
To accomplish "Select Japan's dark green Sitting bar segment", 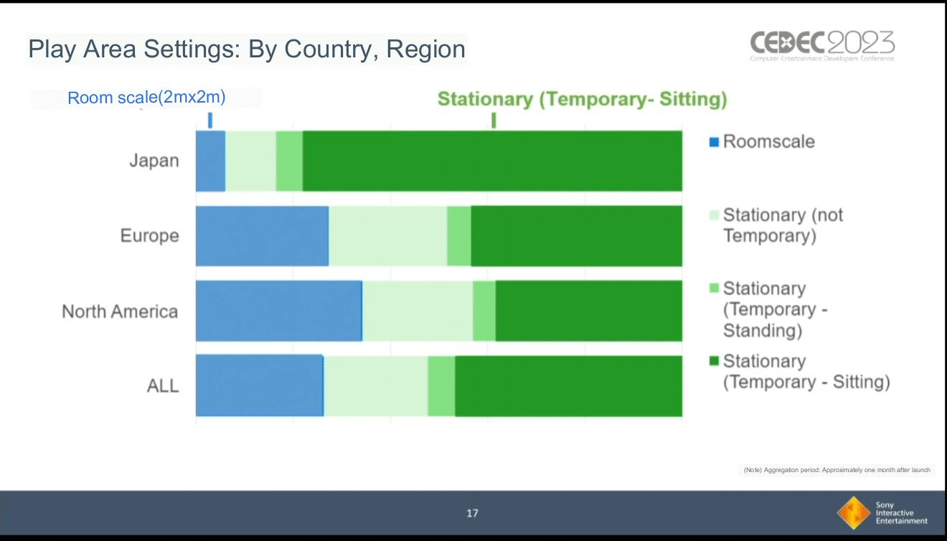I will (x=492, y=161).
